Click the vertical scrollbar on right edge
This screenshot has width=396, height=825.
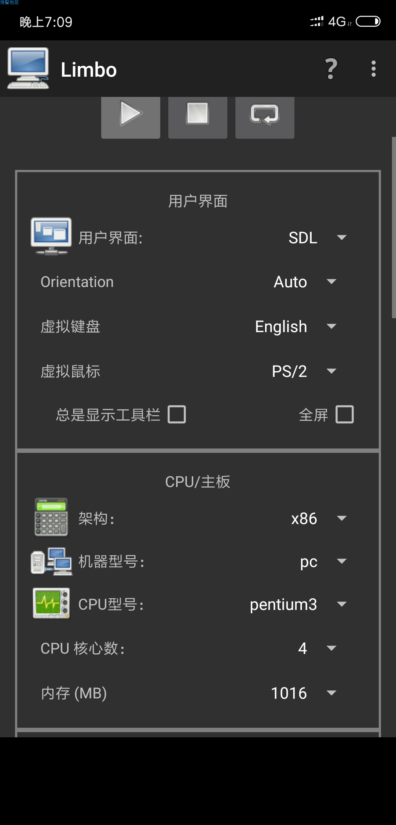[394, 228]
